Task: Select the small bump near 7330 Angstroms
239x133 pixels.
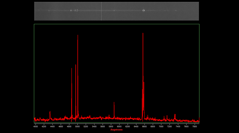Action: (175, 115)
